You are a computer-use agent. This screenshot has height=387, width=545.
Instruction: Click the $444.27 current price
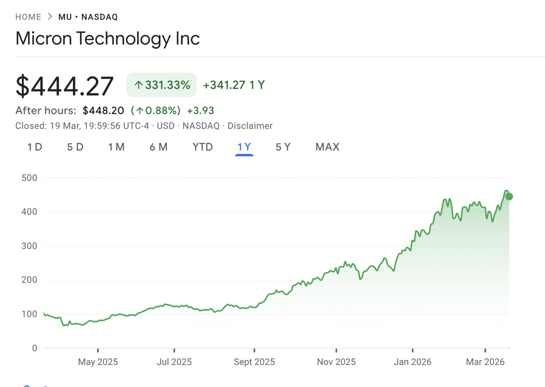tap(65, 86)
